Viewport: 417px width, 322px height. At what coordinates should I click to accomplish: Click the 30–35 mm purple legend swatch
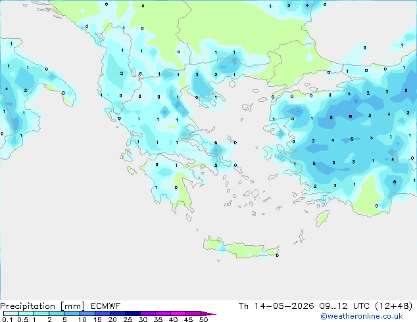[148, 313]
